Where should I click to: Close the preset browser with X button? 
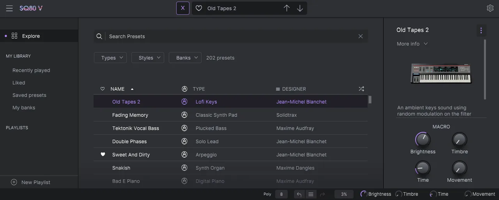182,8
